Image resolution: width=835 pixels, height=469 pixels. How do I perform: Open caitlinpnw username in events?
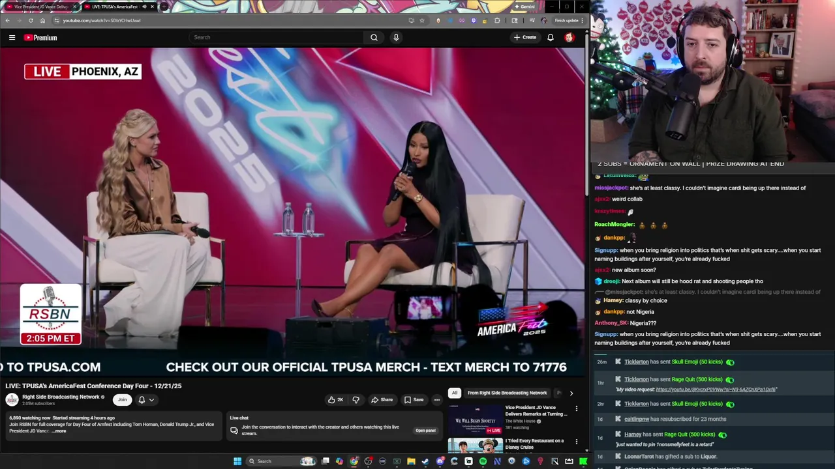pyautogui.click(x=637, y=419)
